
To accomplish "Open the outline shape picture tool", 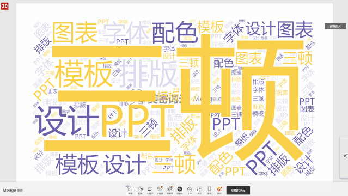I will click(x=170, y=189).
